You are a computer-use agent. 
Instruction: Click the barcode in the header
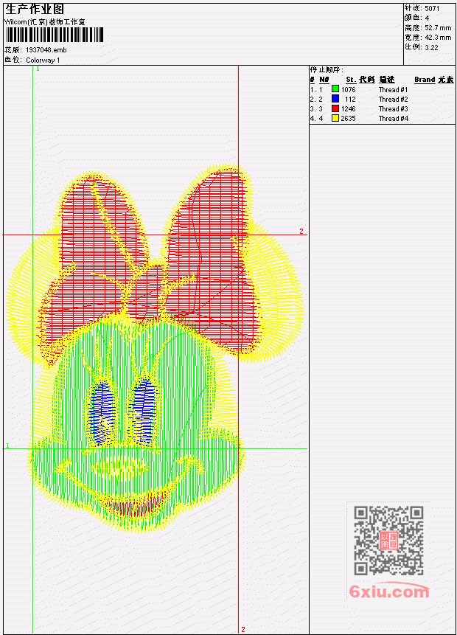point(55,35)
